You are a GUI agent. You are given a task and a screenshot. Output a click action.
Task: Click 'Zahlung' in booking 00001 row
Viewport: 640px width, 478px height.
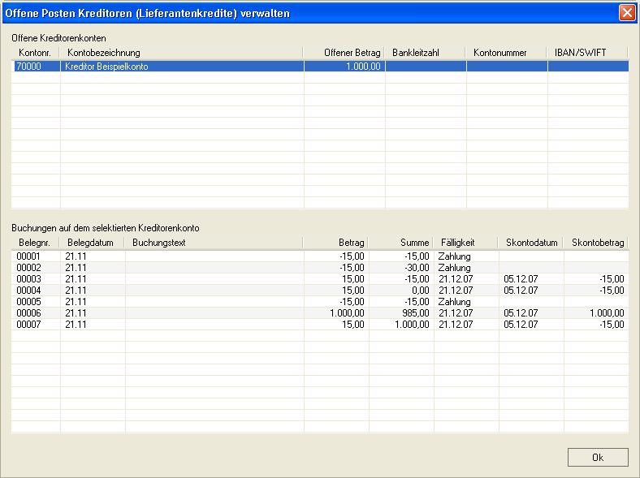click(454, 256)
